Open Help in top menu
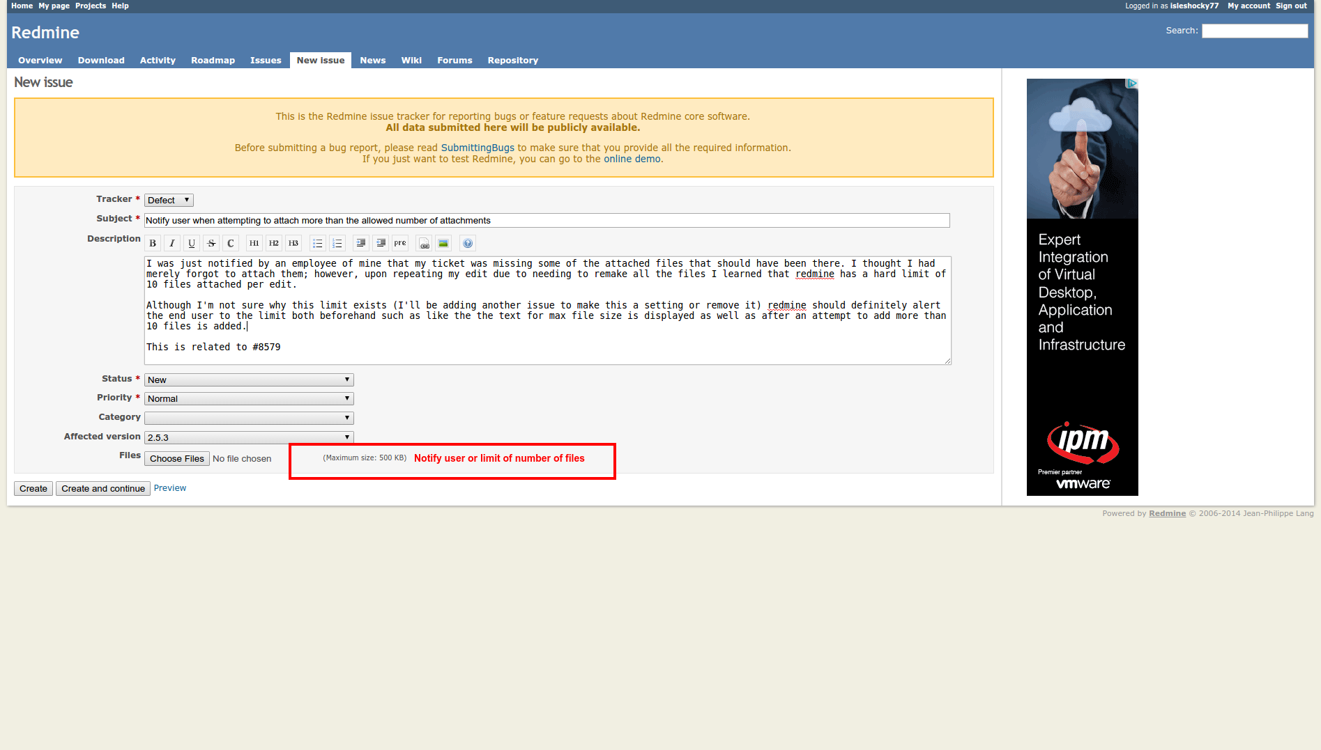 120,6
